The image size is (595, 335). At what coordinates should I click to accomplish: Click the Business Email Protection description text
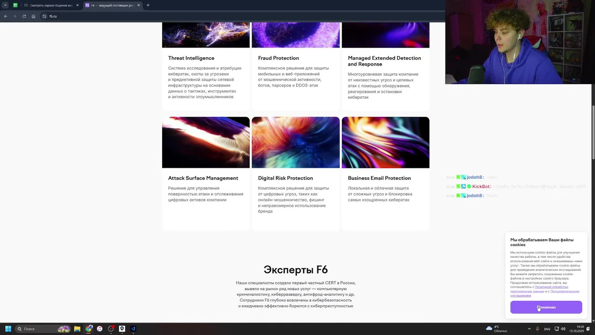(x=380, y=194)
